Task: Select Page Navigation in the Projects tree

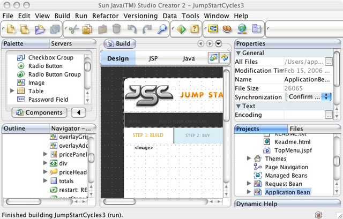Action: tap(281, 167)
